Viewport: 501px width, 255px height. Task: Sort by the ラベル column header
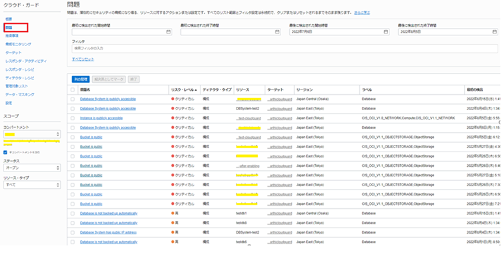click(367, 90)
